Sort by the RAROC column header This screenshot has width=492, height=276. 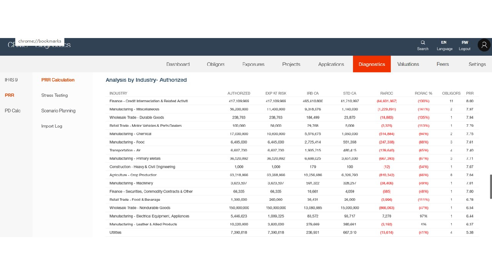(386, 93)
